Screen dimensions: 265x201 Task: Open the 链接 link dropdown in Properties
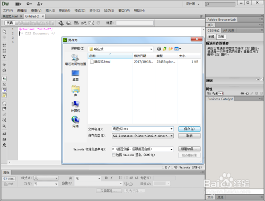pos(99,183)
